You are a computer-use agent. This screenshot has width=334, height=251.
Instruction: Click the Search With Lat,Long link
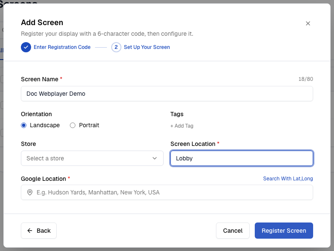[x=288, y=179]
